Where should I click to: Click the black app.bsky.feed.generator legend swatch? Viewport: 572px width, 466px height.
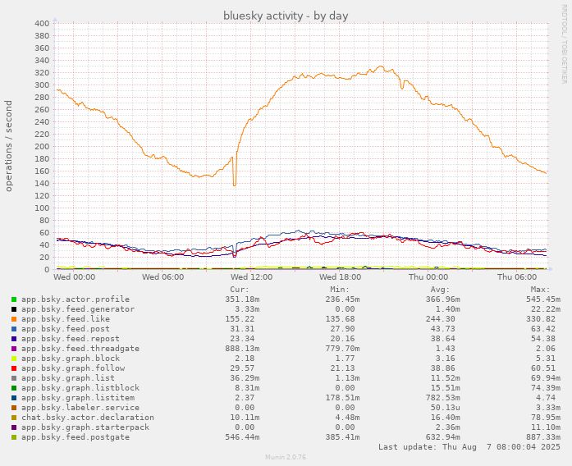coord(14,309)
